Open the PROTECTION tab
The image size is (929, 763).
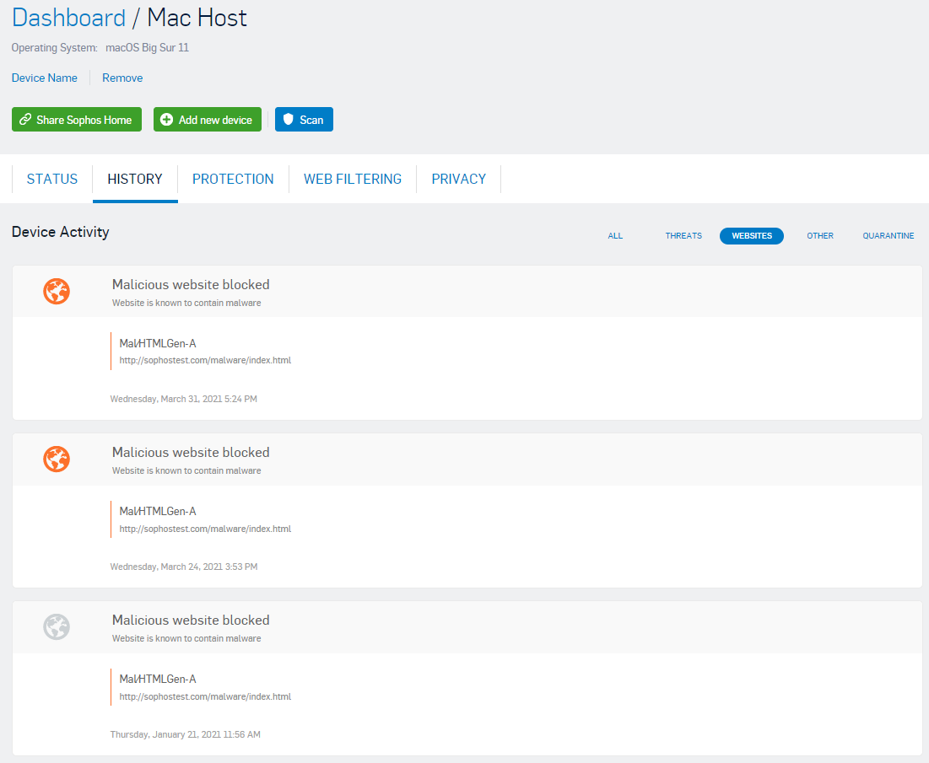click(233, 179)
